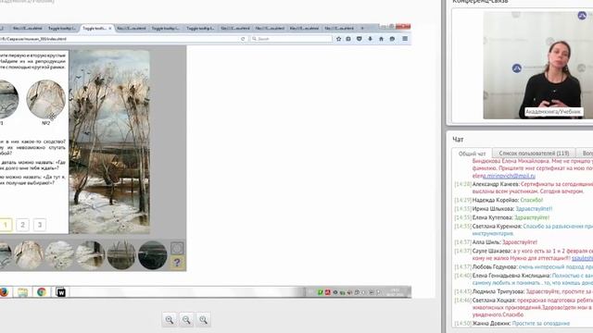Image resolution: width=593 pixels, height=333 pixels.
Task: Switch to the Общий чат tab
Action: tap(472, 154)
